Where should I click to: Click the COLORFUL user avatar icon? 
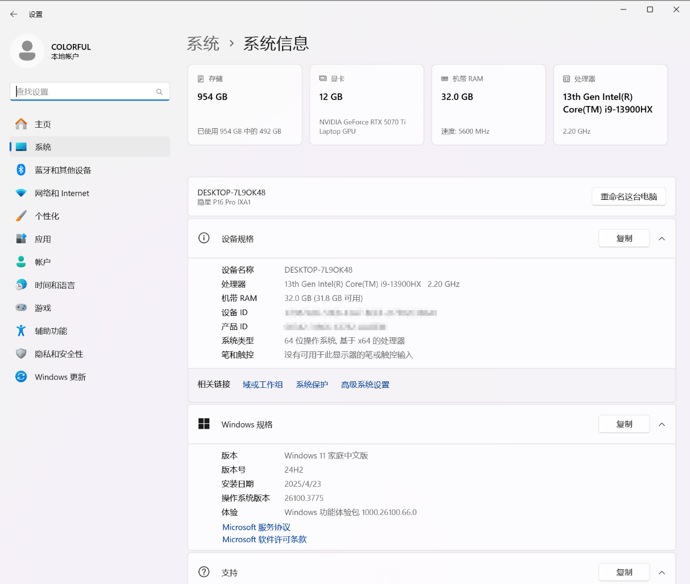(x=27, y=51)
